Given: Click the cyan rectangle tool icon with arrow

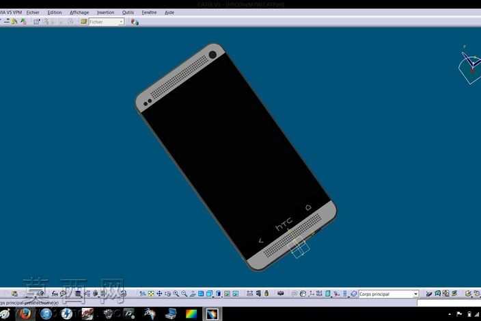Looking at the screenshot, I should pyautogui.click(x=328, y=294).
